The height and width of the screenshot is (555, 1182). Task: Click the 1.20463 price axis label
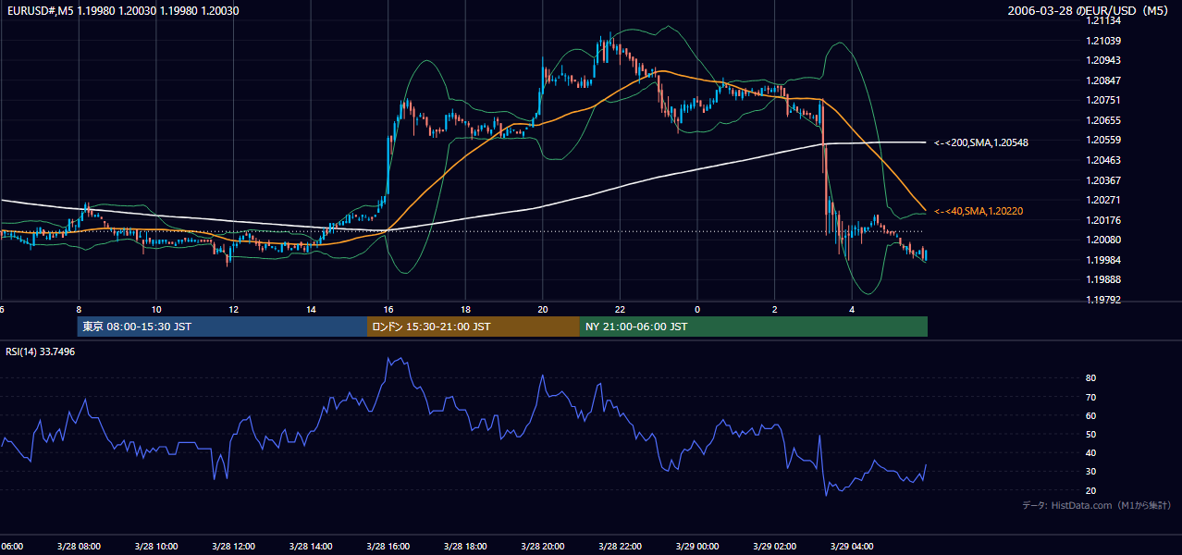coord(1103,160)
